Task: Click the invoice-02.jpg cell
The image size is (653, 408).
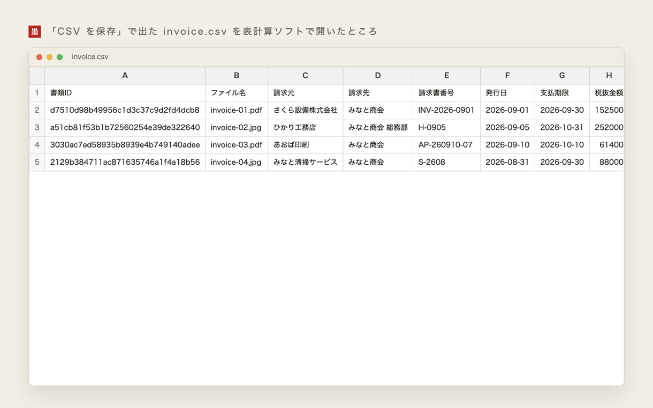Action: click(x=237, y=128)
